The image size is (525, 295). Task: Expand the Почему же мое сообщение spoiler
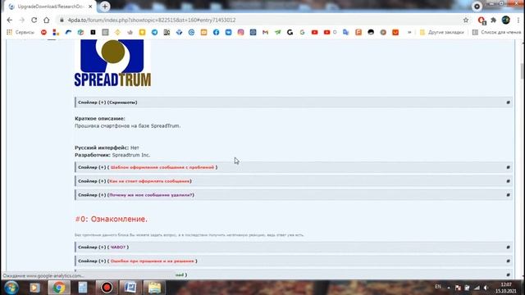294,195
